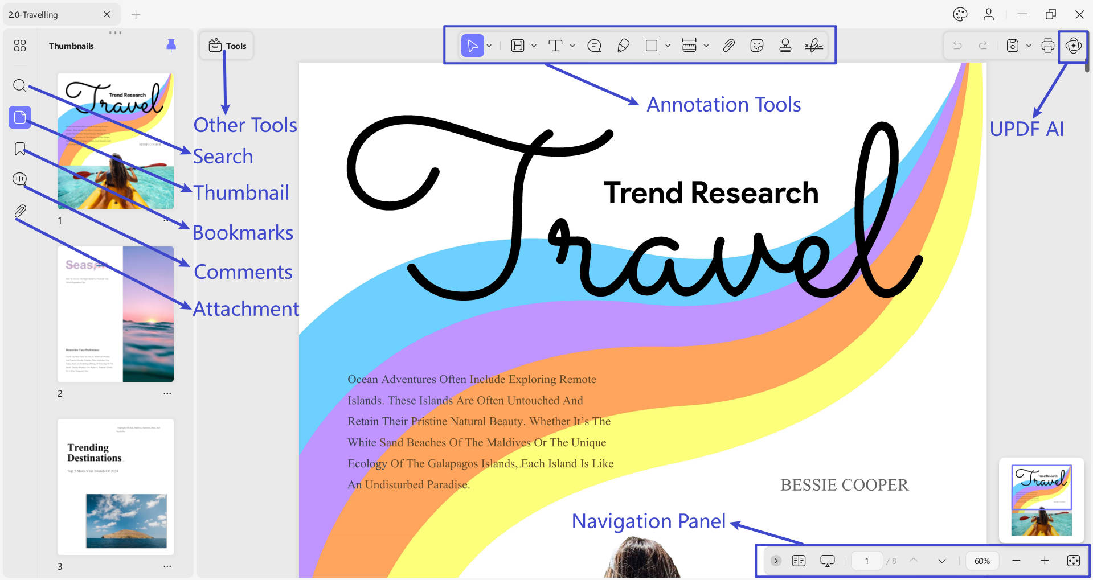This screenshot has width=1093, height=580.
Task: Redo the last action
Action: (x=983, y=46)
